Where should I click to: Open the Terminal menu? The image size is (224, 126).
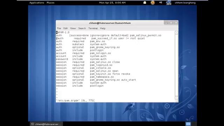(93, 28)
